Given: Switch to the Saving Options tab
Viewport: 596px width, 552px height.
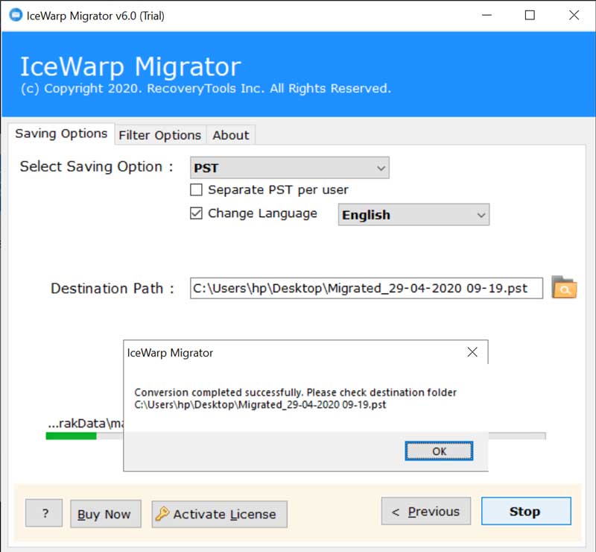Looking at the screenshot, I should point(61,134).
